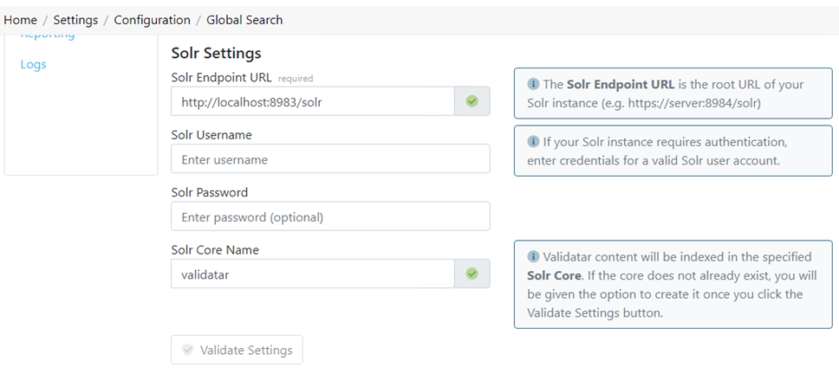Click the 'Solr Endpoint URL' label
The height and width of the screenshot is (380, 839).
click(222, 78)
